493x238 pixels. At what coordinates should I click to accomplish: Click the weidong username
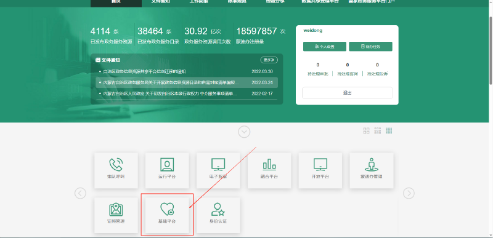click(312, 31)
